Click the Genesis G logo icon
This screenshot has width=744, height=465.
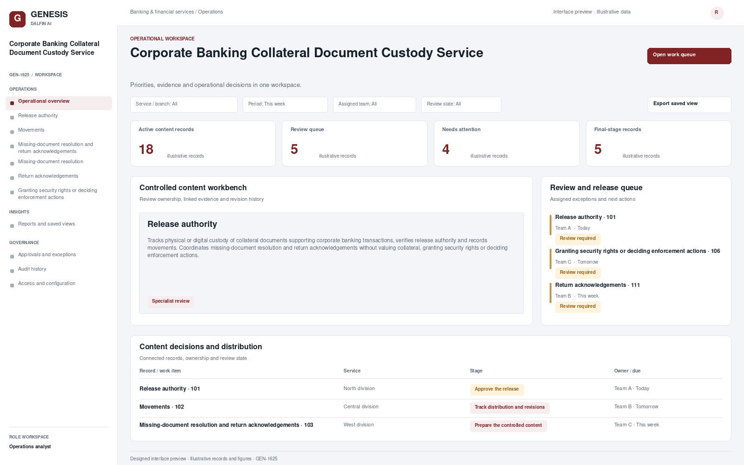17,19
